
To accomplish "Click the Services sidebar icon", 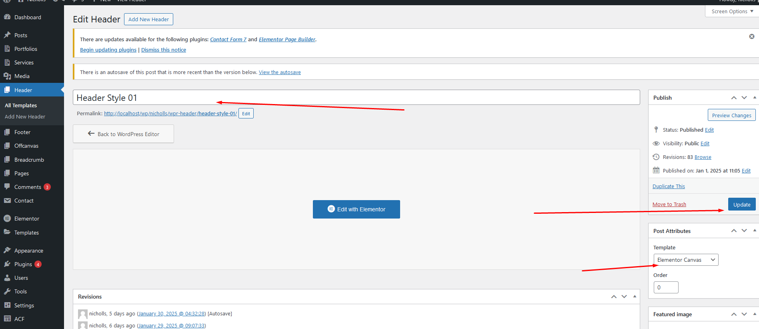I will coord(7,62).
